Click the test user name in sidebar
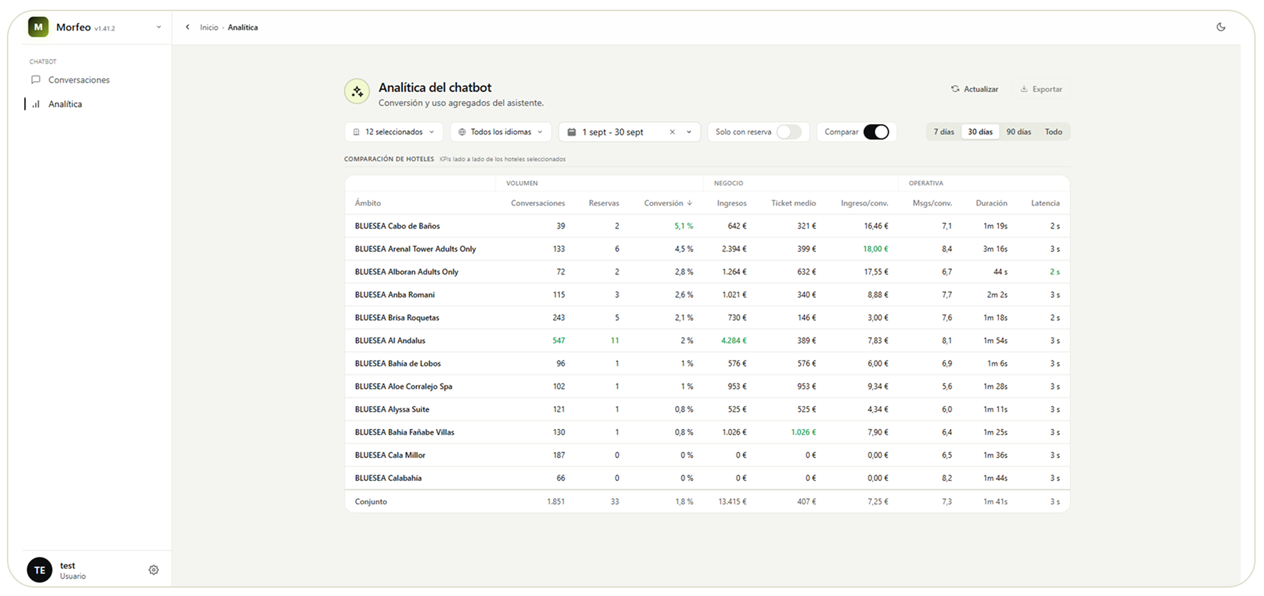 pos(67,566)
